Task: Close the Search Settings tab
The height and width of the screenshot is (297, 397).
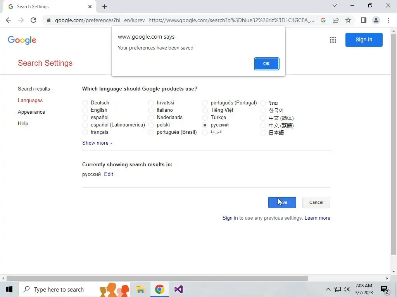Action: point(90,7)
